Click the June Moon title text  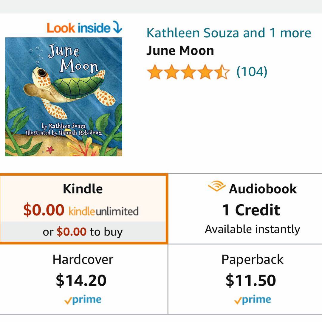[180, 51]
